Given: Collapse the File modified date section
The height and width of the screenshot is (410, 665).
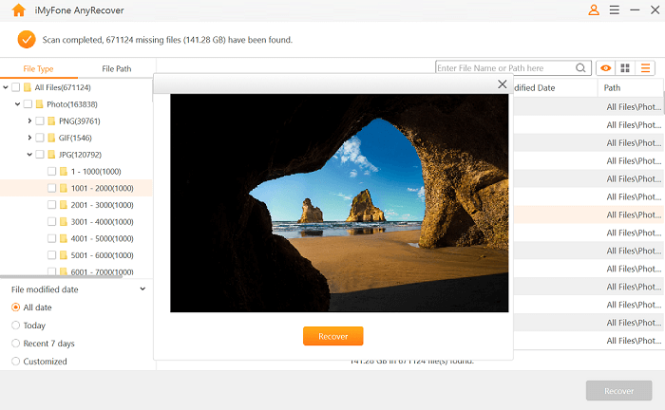Looking at the screenshot, I should coord(142,289).
